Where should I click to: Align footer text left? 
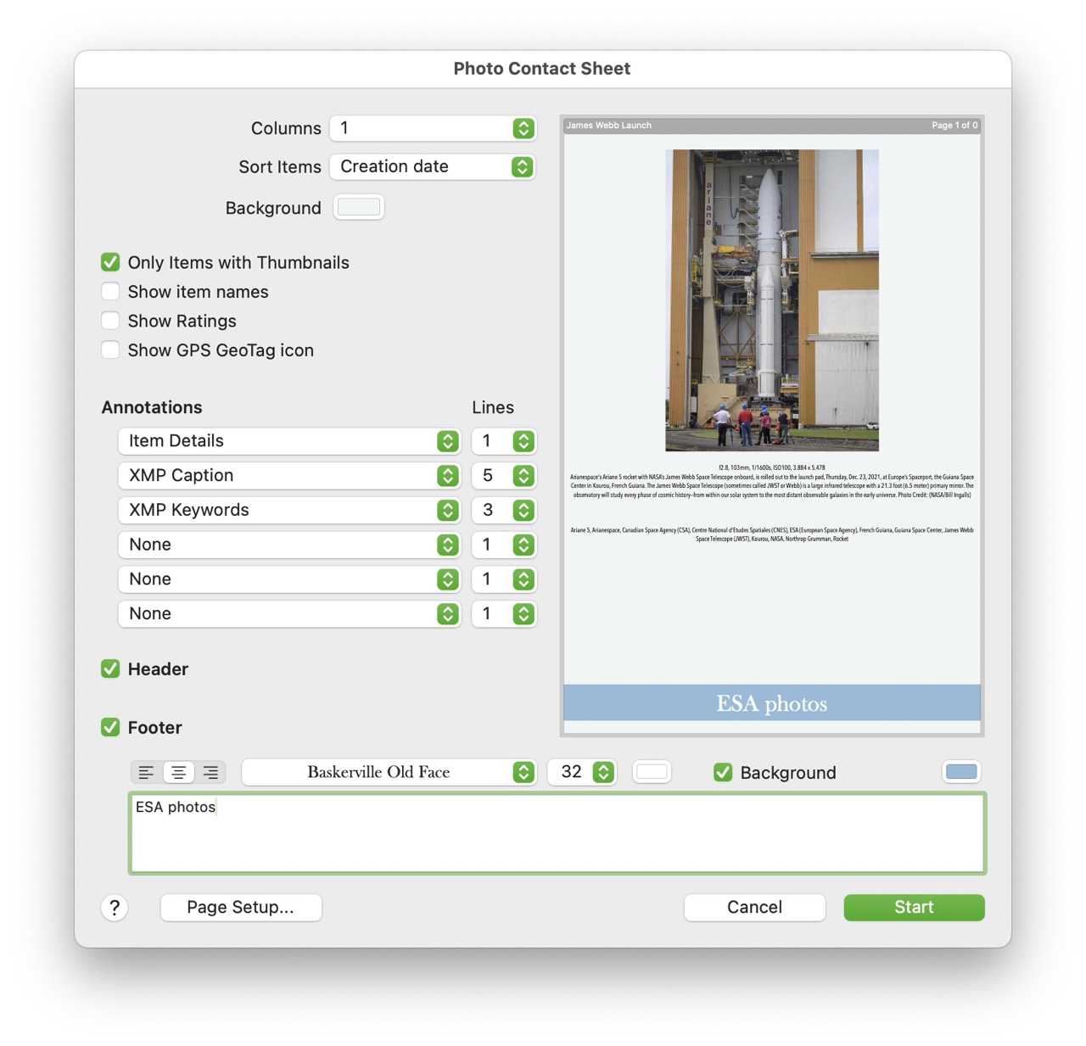click(146, 772)
